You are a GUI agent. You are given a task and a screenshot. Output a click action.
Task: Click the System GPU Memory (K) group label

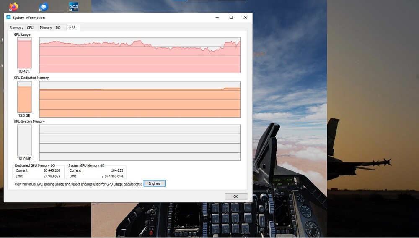point(86,166)
